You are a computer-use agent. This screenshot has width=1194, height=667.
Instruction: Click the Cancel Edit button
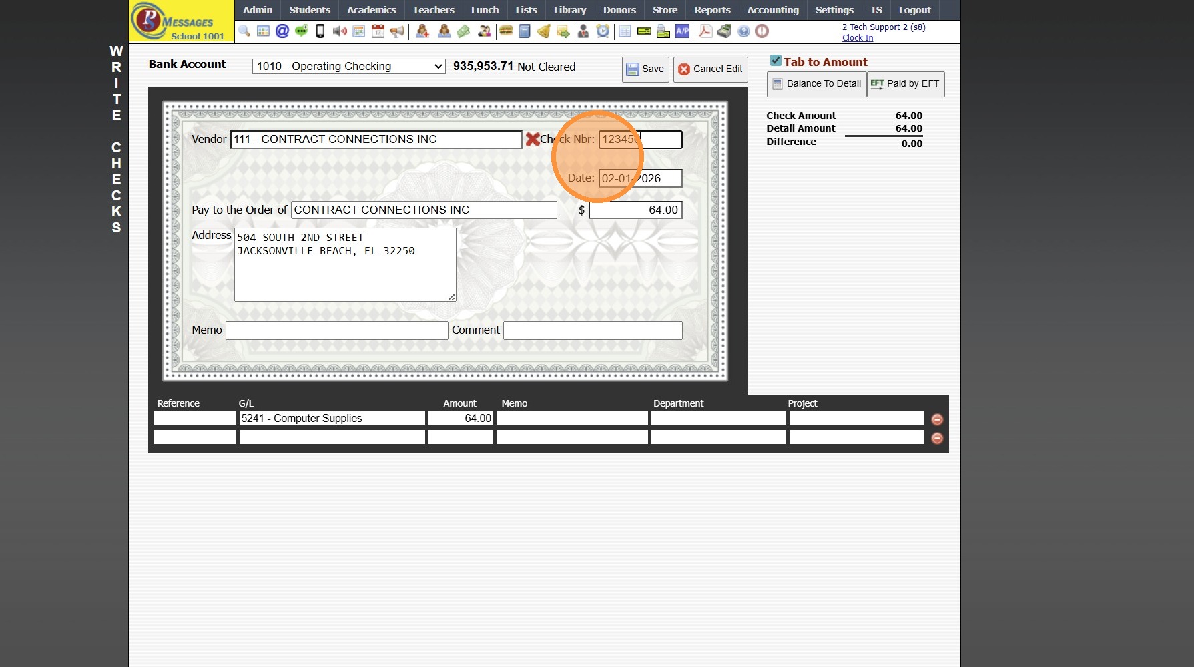(x=710, y=69)
